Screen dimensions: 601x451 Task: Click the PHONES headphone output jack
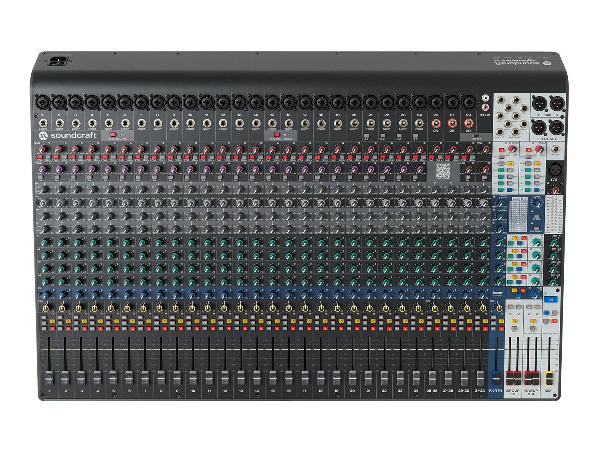click(555, 149)
